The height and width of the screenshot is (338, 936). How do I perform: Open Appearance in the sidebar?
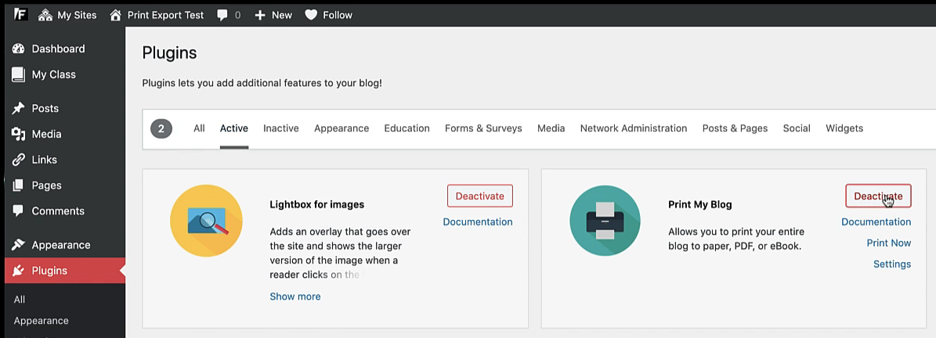click(64, 245)
